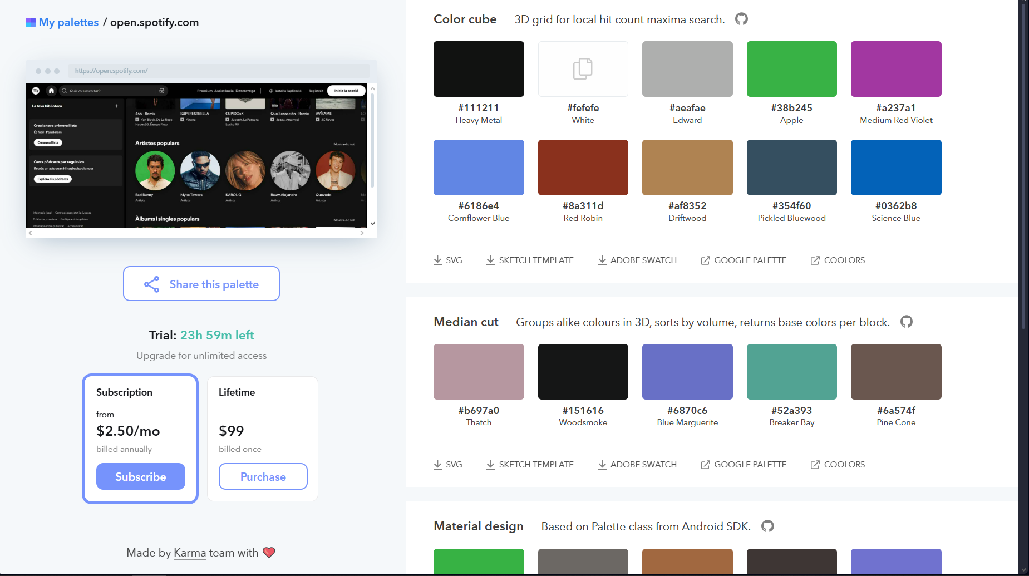Screen dimensions: 1029x576
Task: Select the Lifetime plan card
Action: (x=263, y=412)
